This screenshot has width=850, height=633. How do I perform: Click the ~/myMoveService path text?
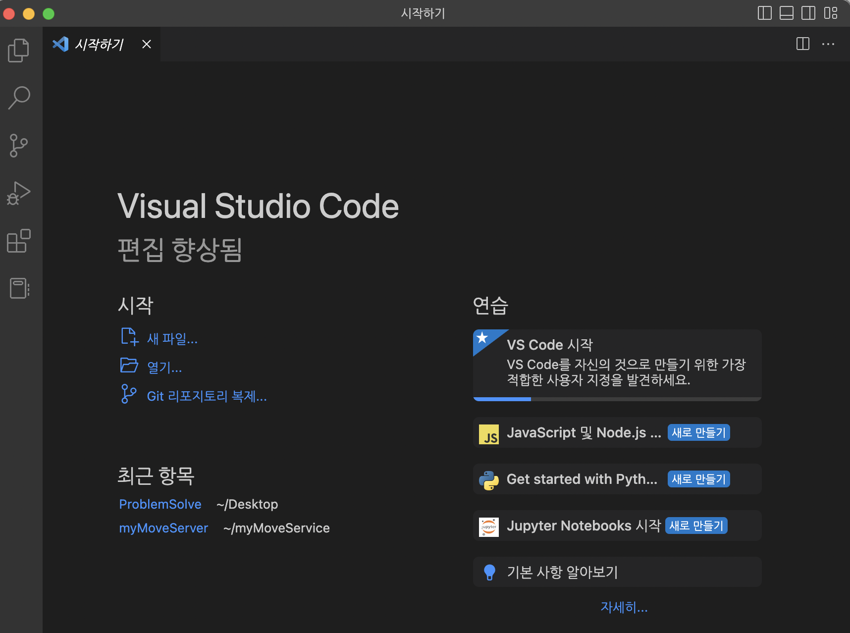(x=276, y=528)
